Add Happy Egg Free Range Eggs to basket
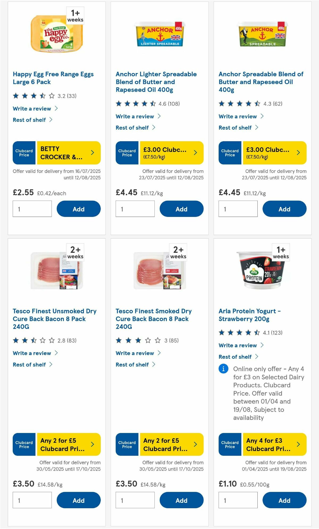 [79, 209]
